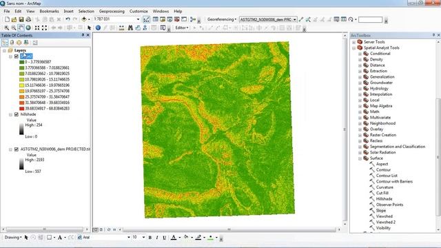The width and height of the screenshot is (441, 248).
Task: Click the Print icon
Action: [28, 19]
